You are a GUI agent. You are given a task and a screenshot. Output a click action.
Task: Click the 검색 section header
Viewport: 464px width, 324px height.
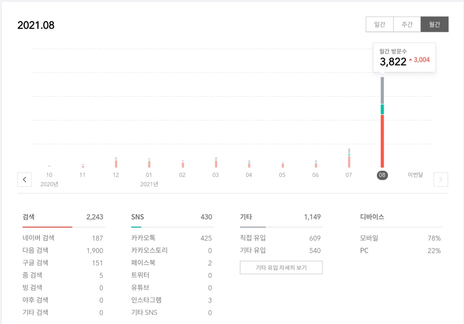pyautogui.click(x=28, y=217)
